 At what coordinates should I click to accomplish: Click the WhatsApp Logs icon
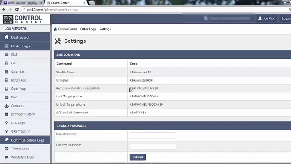pos(6,157)
